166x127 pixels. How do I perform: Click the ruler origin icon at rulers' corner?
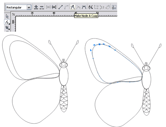pos(14,14)
